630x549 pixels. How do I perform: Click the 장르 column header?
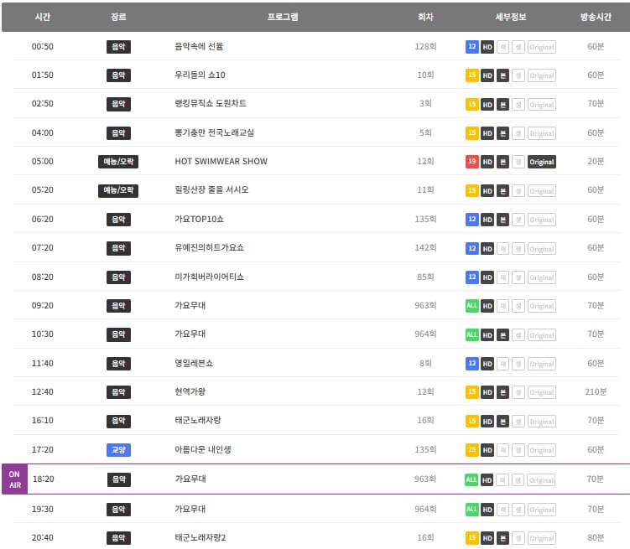(118, 17)
